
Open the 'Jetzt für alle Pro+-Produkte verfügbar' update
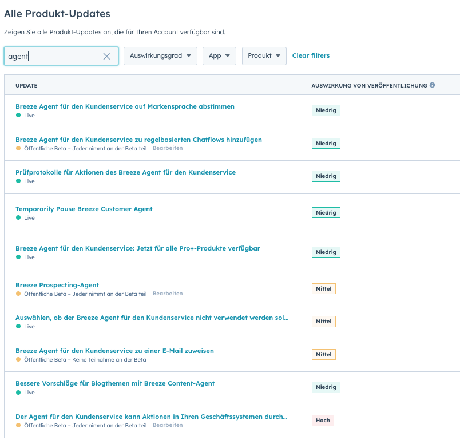pos(138,248)
